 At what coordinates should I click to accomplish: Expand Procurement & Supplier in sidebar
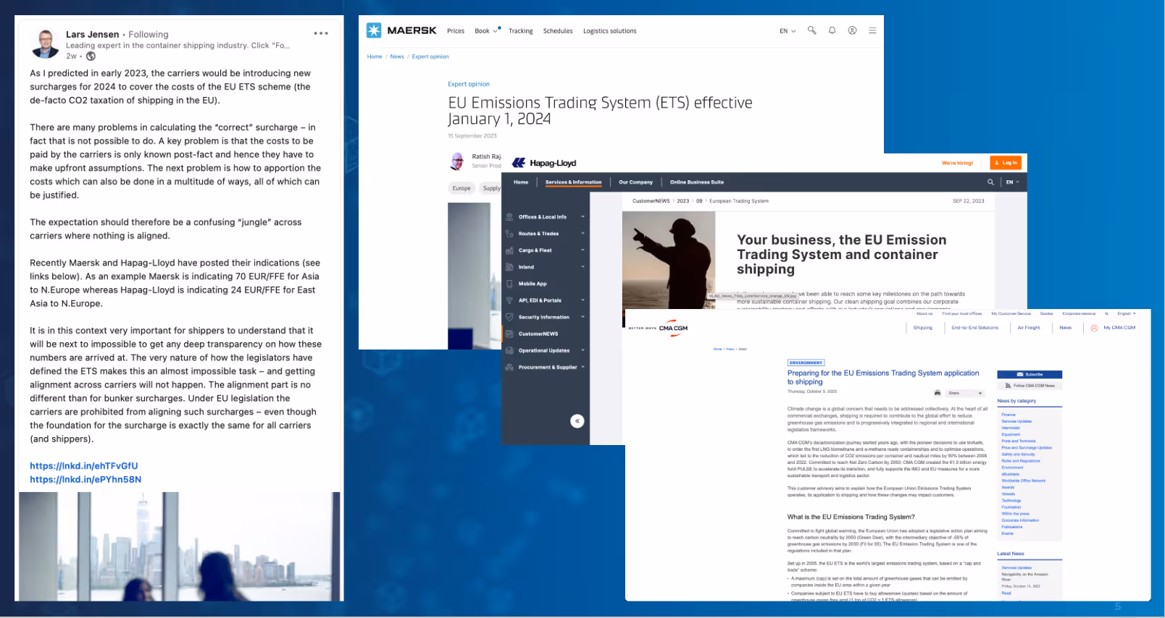click(x=546, y=367)
